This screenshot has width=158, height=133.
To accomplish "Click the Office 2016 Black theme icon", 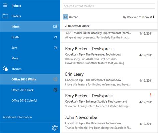I will (55, 90).
